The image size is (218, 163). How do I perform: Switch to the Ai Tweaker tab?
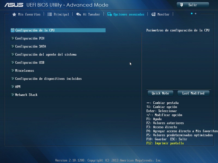coord(88,14)
